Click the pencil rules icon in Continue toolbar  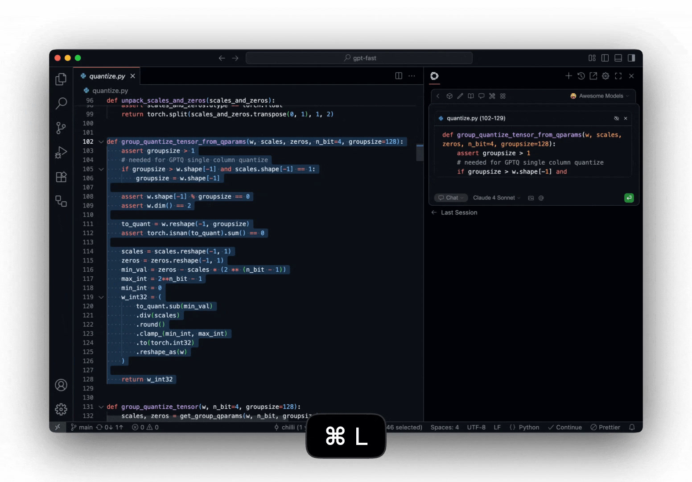coord(460,96)
